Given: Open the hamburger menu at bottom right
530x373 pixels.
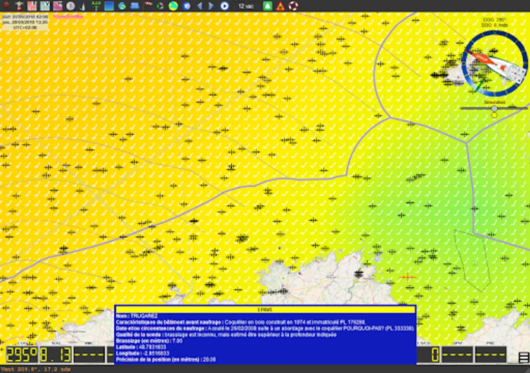Looking at the screenshot, I should coord(524,357).
